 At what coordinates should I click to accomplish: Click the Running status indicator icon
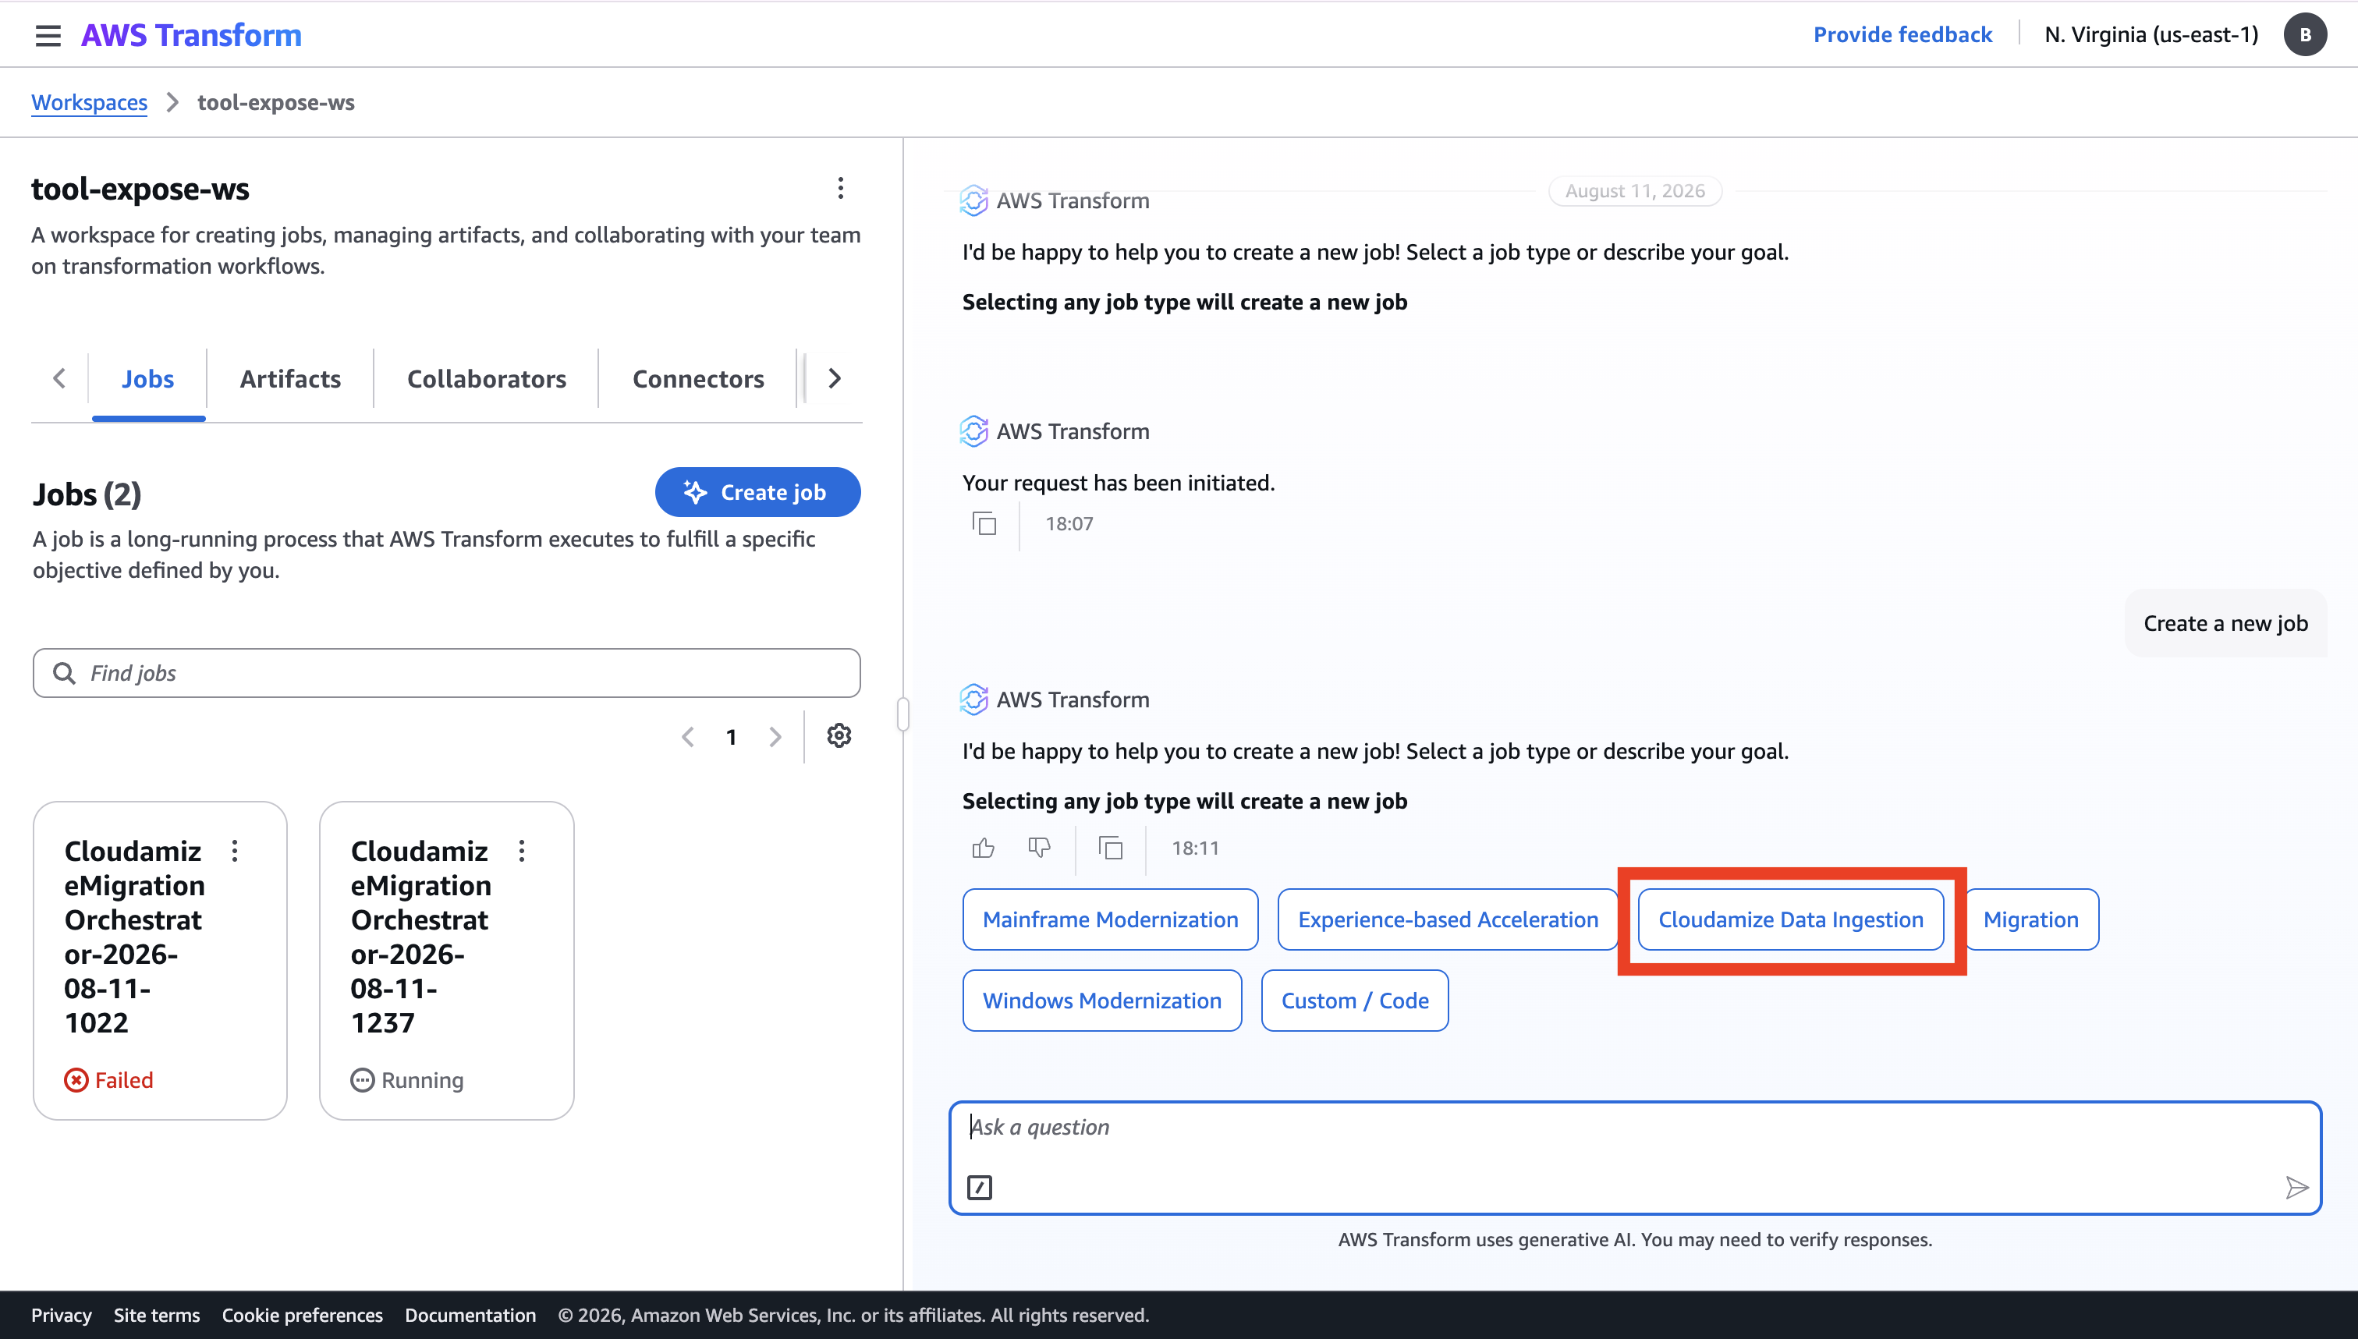click(x=363, y=1079)
